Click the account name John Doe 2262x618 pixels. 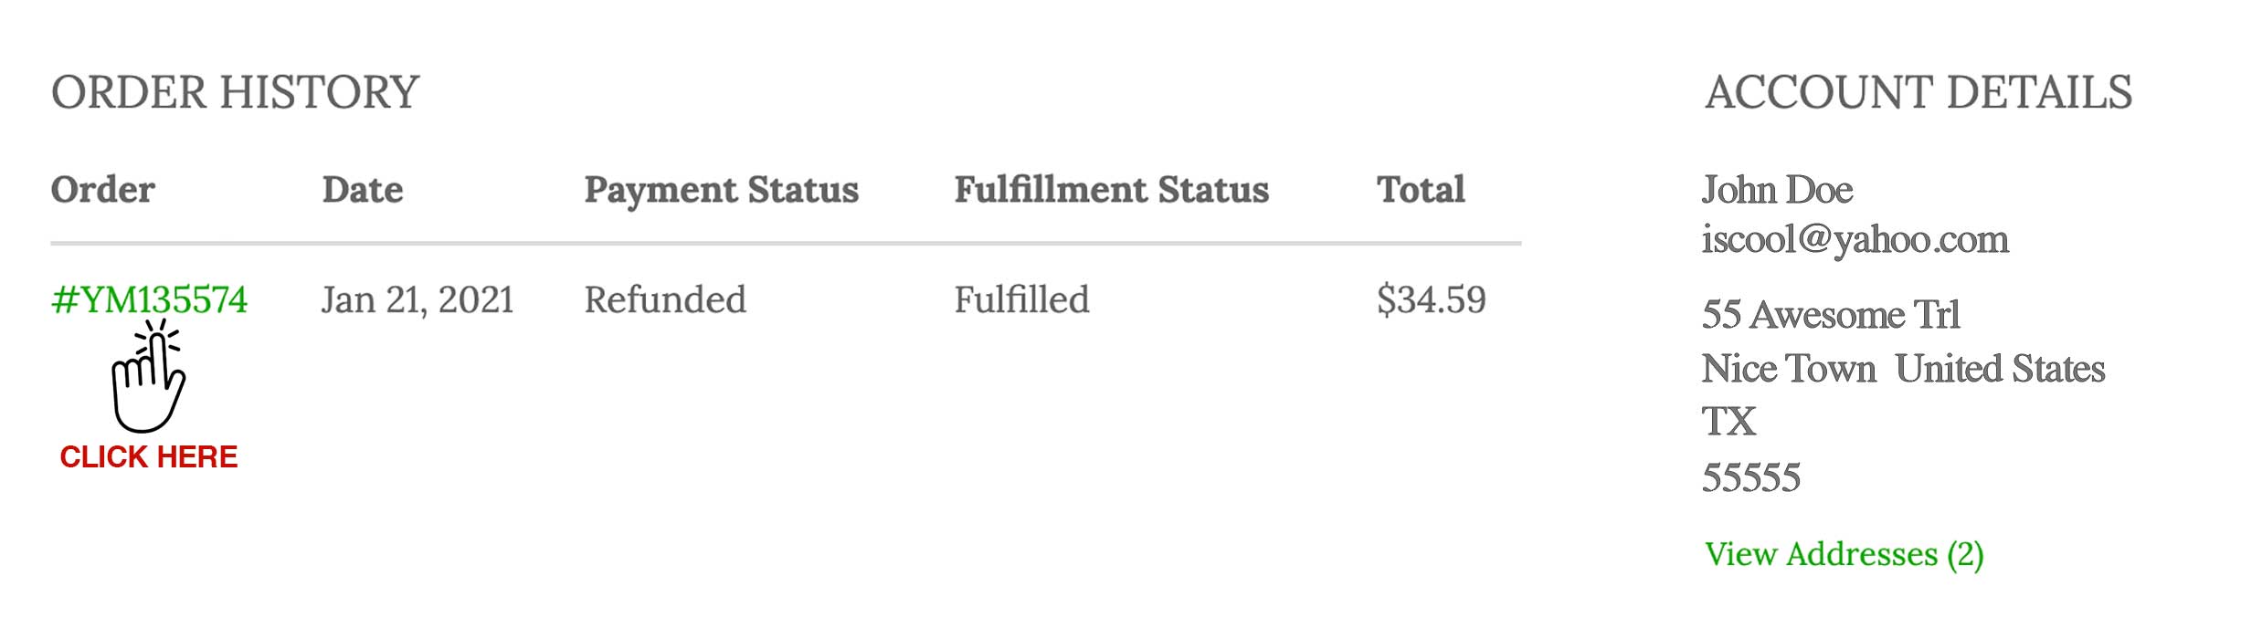[1777, 190]
